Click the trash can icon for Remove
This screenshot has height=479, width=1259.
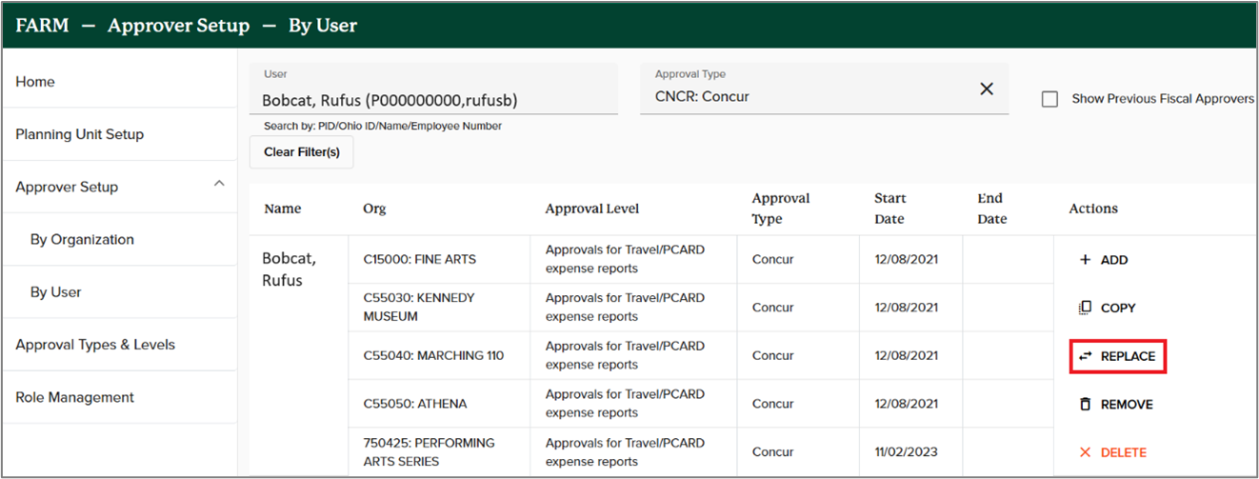pos(1085,405)
